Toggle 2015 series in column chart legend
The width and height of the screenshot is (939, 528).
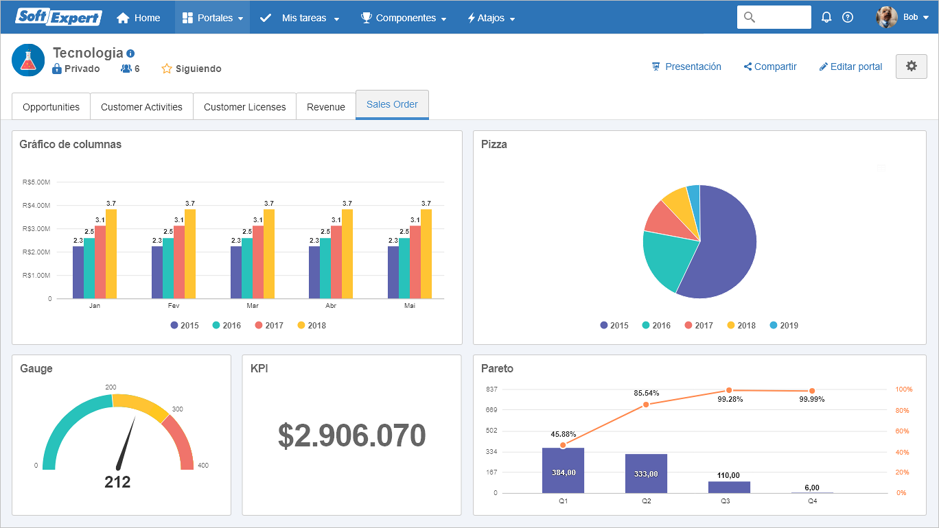(x=185, y=326)
